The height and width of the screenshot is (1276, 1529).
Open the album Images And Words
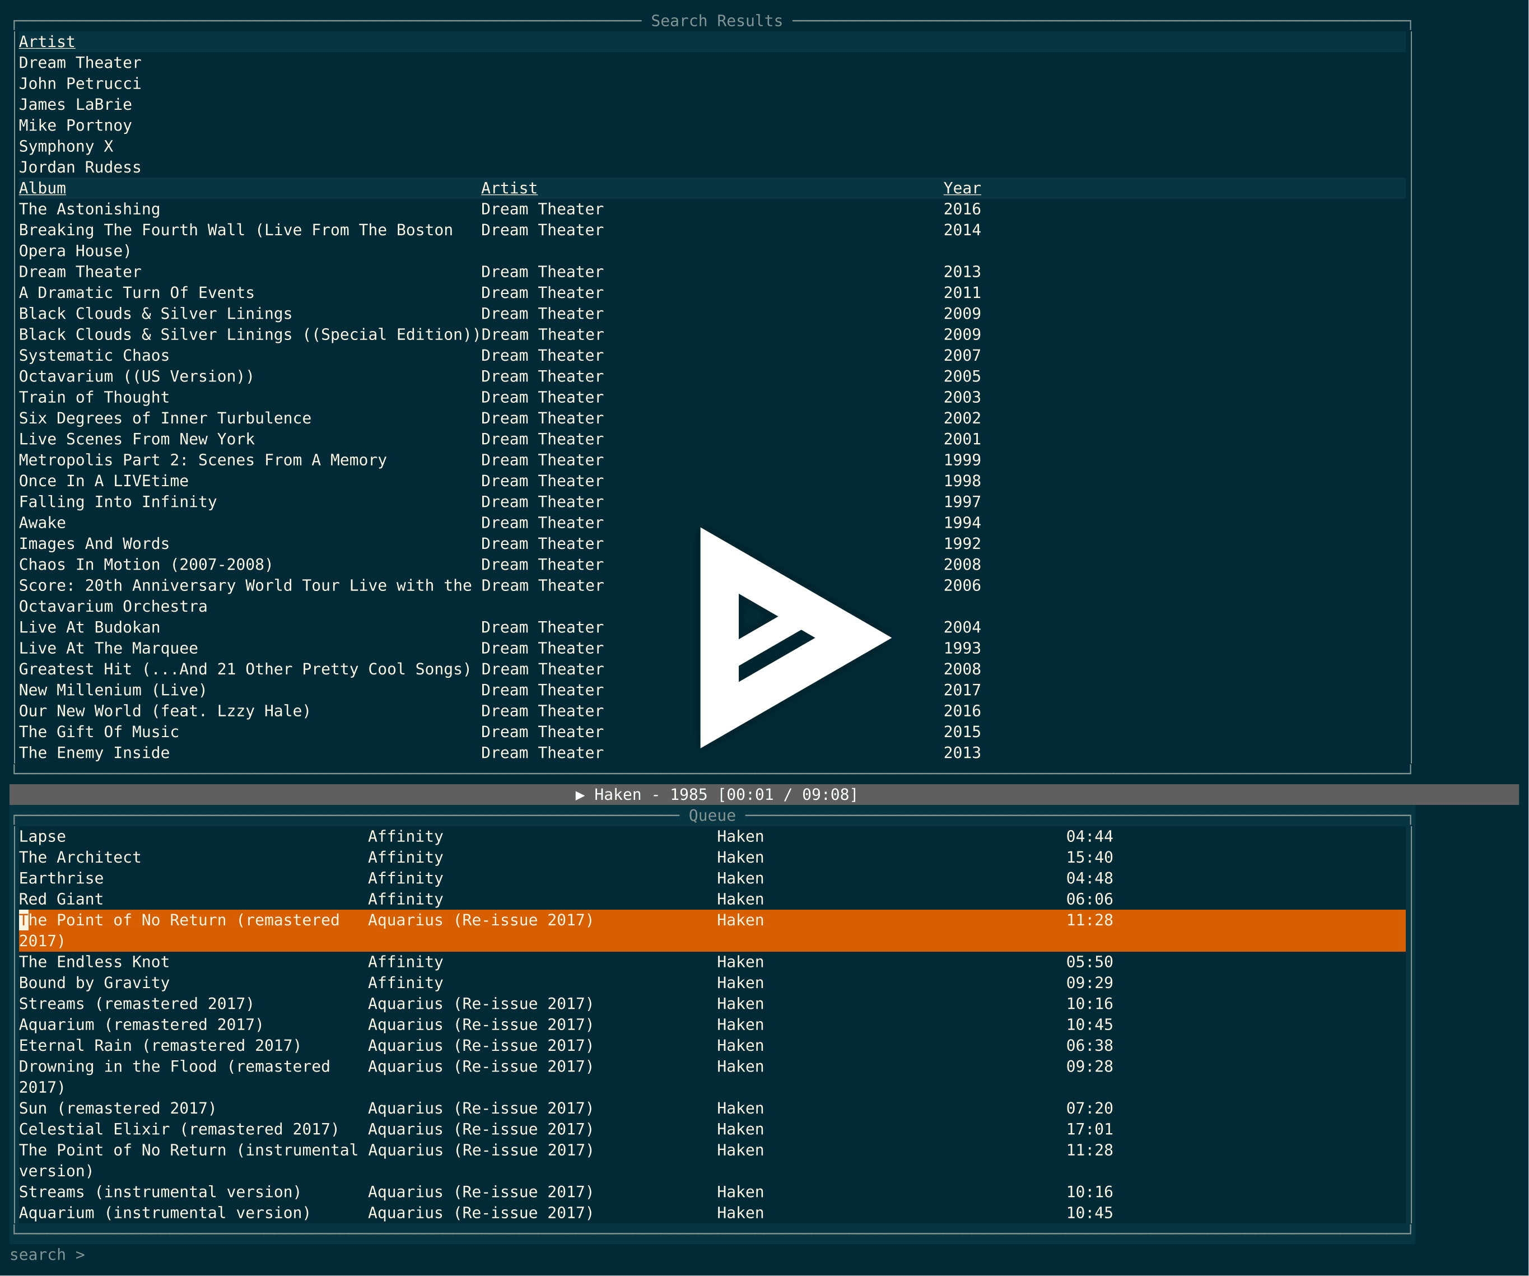tap(93, 543)
